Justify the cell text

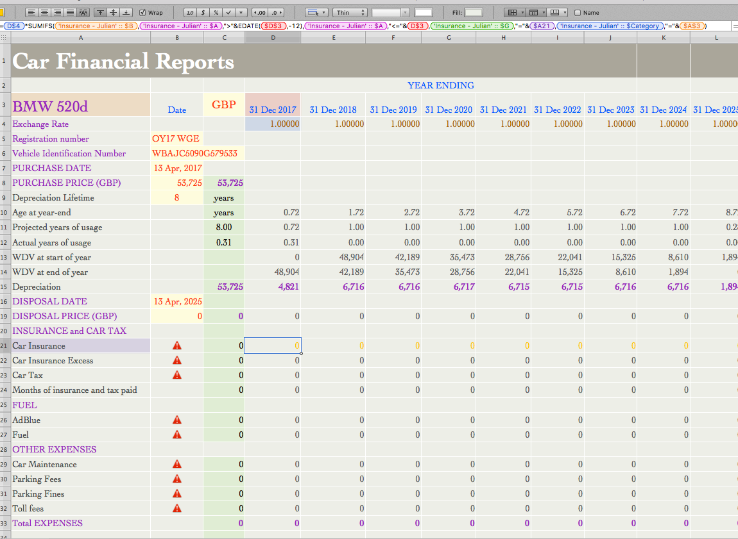(x=70, y=13)
